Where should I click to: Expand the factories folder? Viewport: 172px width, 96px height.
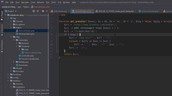[x=11, y=84]
